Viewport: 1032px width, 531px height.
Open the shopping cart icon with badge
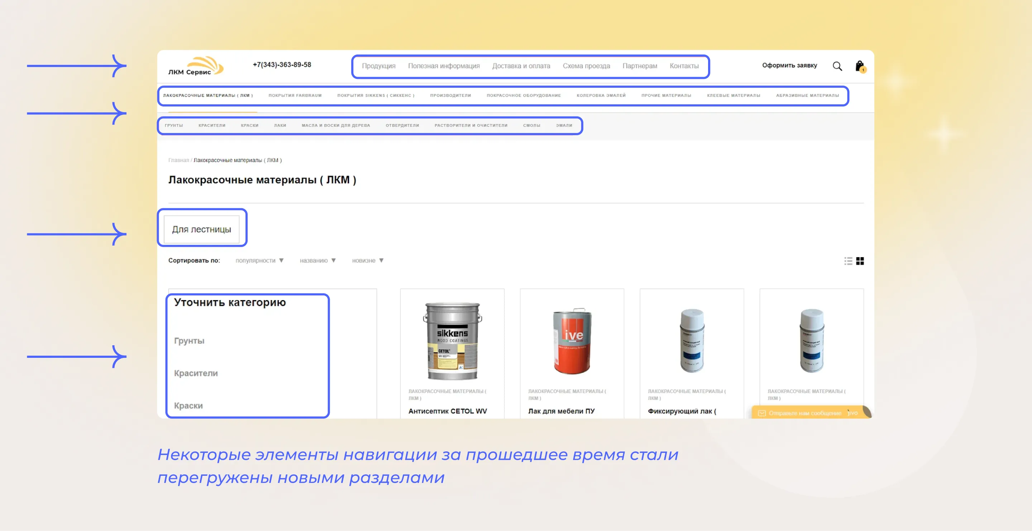coord(859,66)
